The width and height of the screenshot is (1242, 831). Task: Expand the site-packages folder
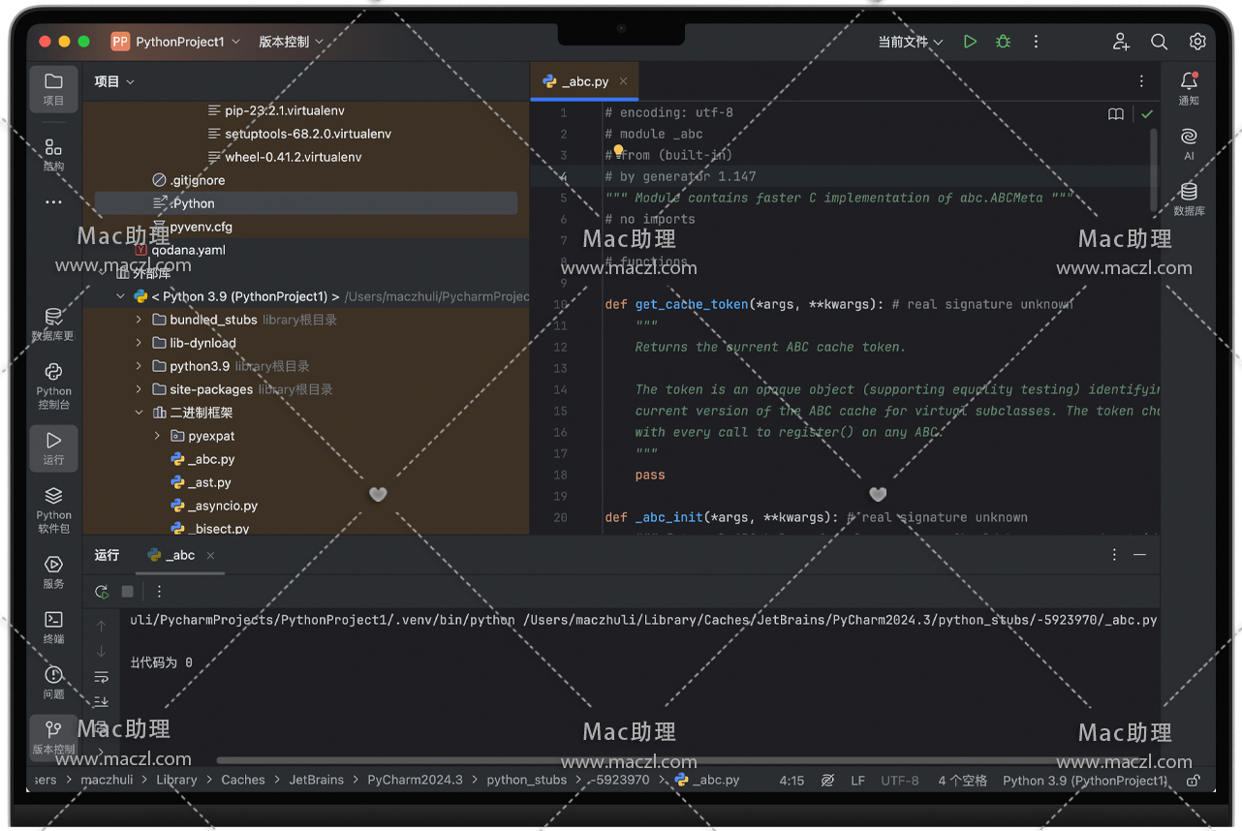[x=139, y=389]
